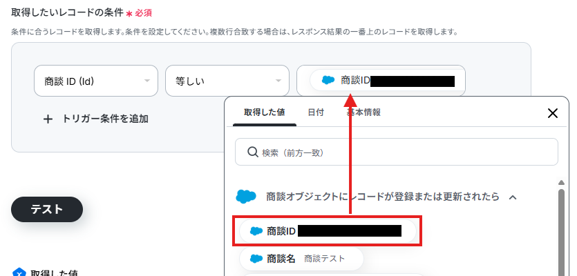577x276 pixels.
Task: Click the plus icon beside トリガー条件を追加
Action: 48,119
